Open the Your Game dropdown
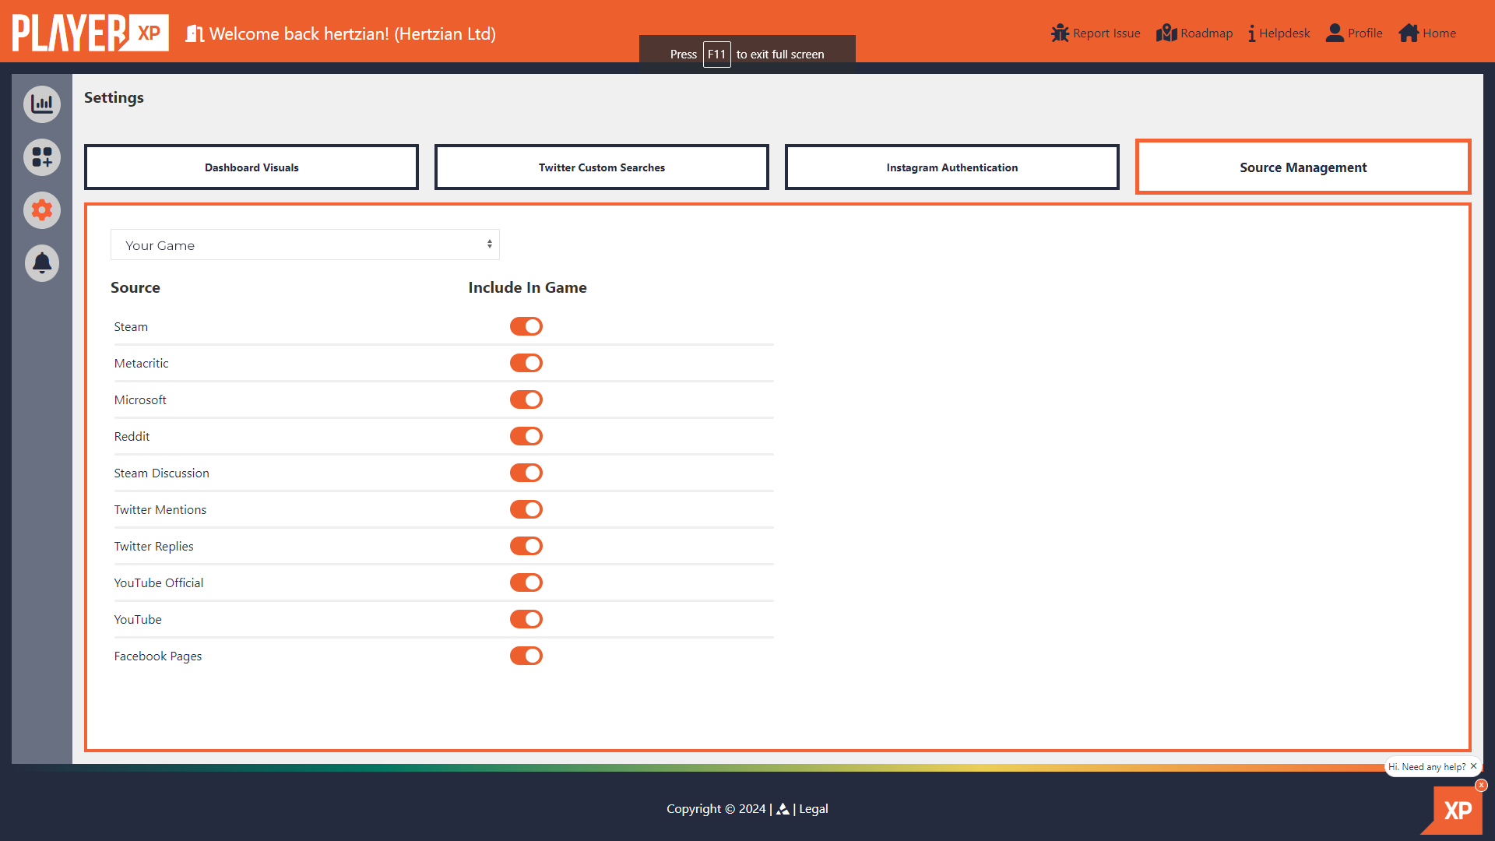This screenshot has width=1495, height=841. (x=305, y=245)
